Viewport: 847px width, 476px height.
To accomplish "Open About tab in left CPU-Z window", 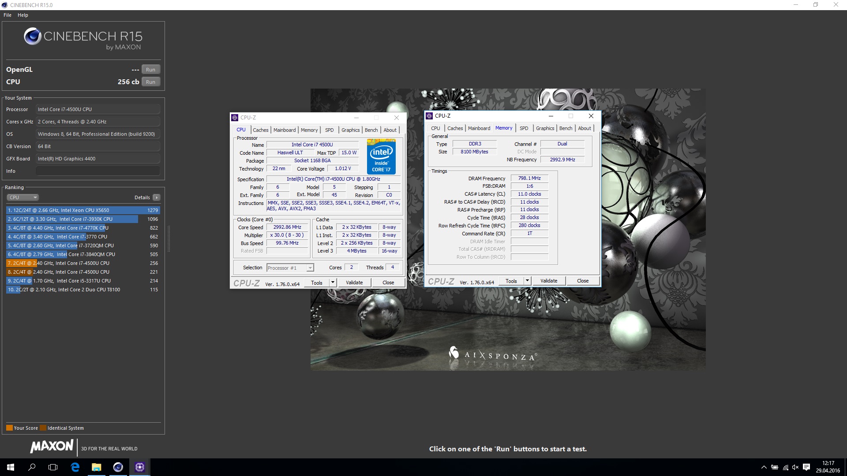I will point(390,130).
